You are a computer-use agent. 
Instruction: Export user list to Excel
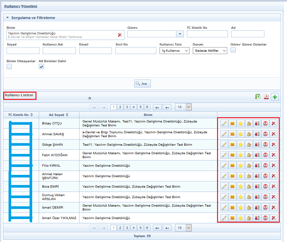[258, 97]
